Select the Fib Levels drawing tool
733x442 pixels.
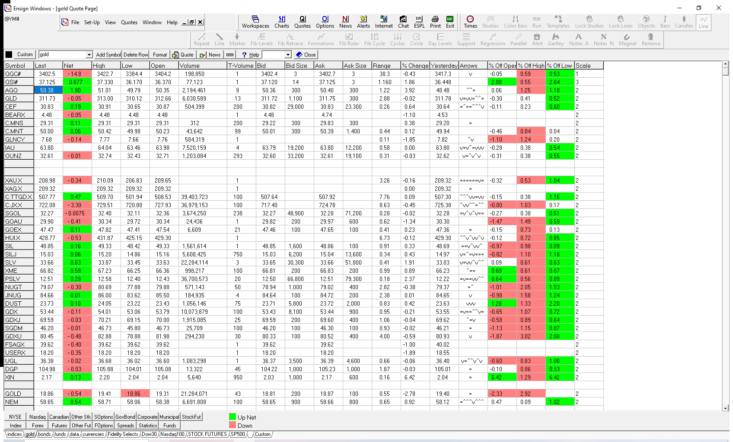coord(261,40)
